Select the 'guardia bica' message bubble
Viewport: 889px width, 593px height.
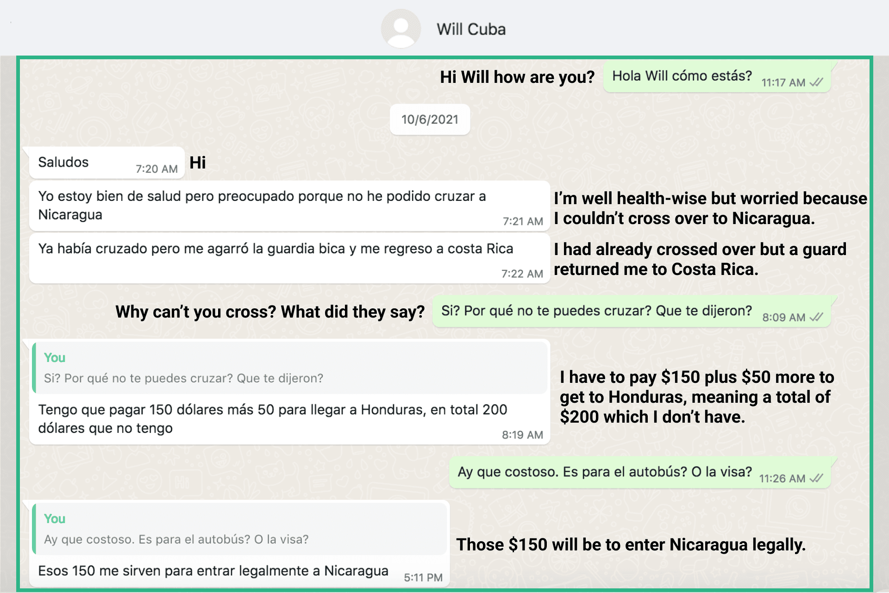[x=289, y=258]
